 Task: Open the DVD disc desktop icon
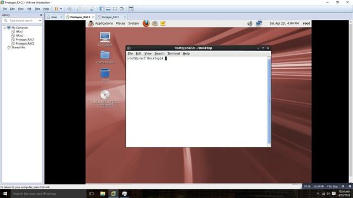105,98
